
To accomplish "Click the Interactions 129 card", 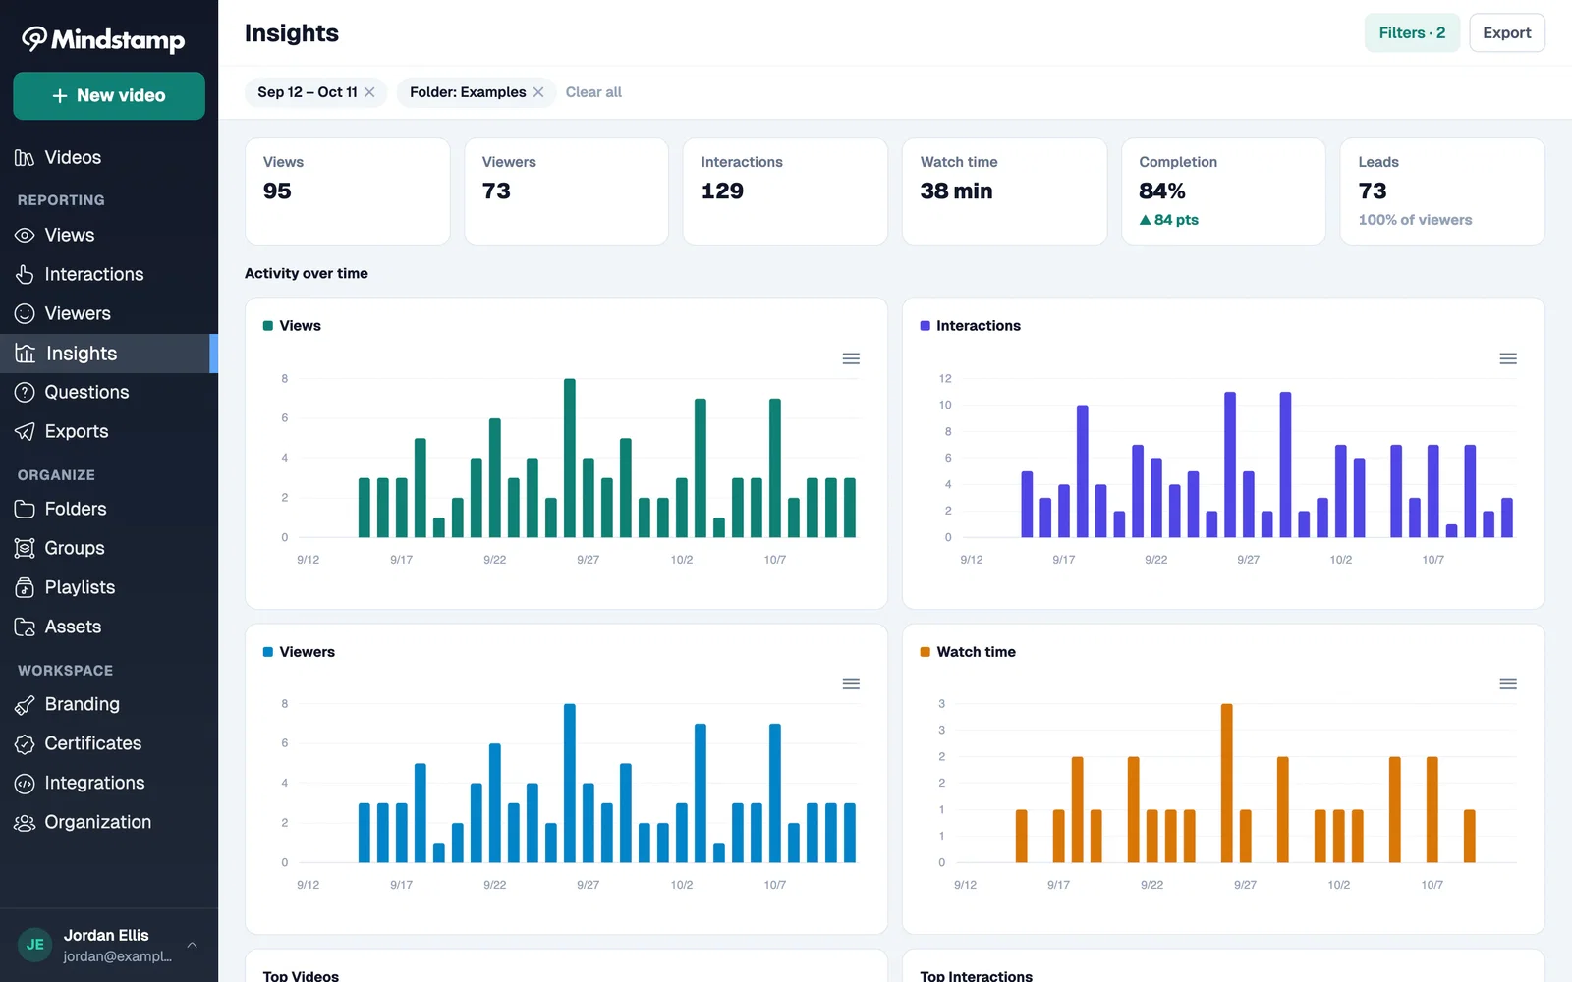I will (x=785, y=191).
